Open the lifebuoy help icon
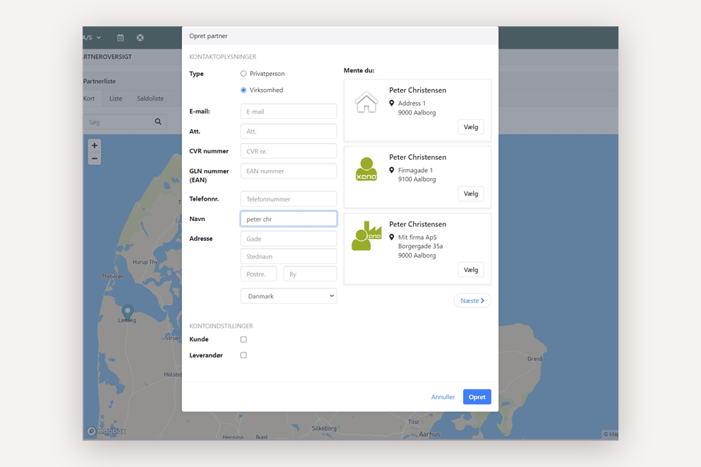The image size is (701, 467). tap(140, 38)
